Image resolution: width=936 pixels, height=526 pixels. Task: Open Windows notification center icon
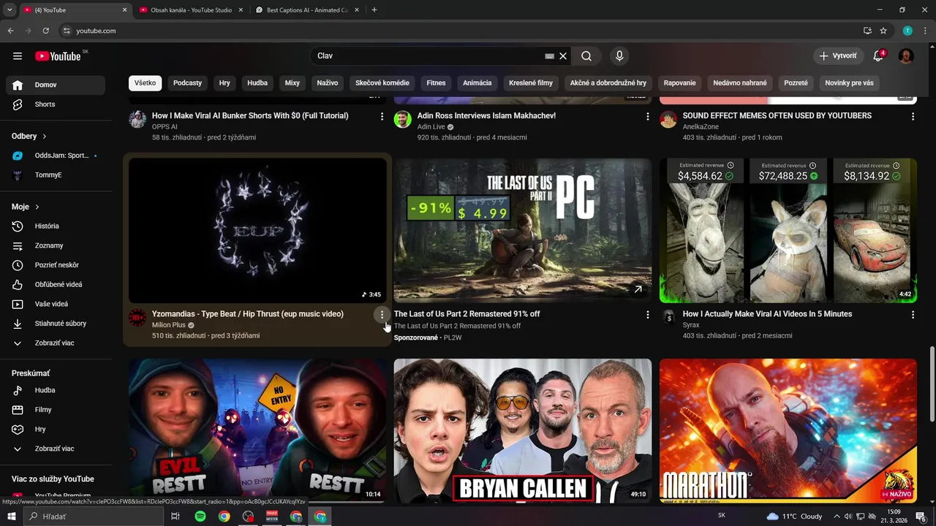coord(921,517)
